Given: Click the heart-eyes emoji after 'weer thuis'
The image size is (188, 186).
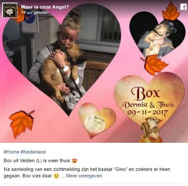Looking at the screenshot, I should point(74,160).
